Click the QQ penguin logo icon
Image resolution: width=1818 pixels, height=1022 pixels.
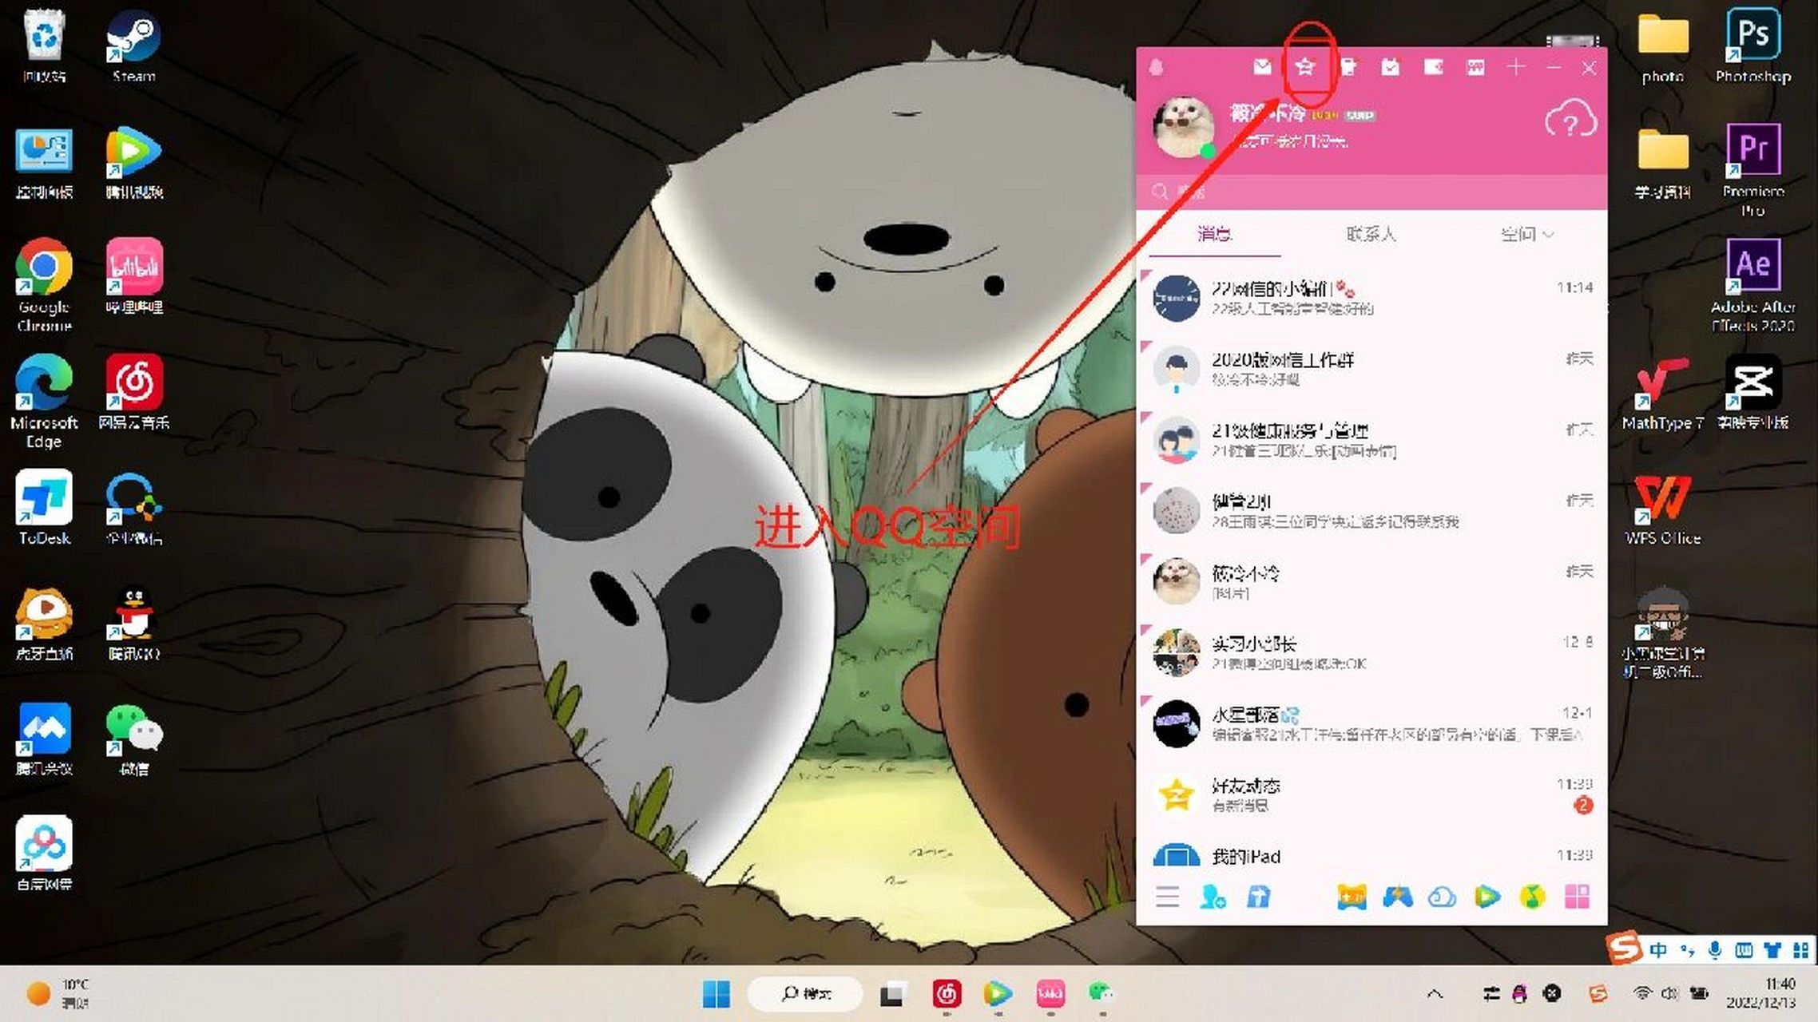(x=1156, y=67)
